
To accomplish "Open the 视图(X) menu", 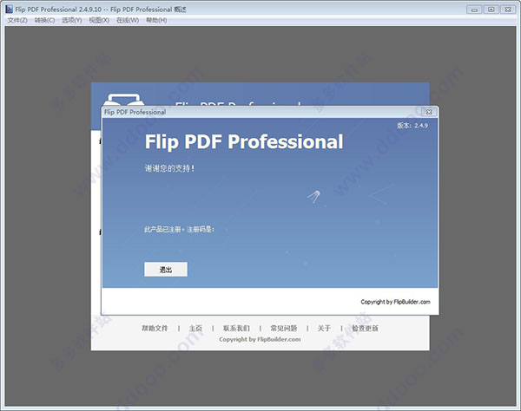I will point(99,20).
